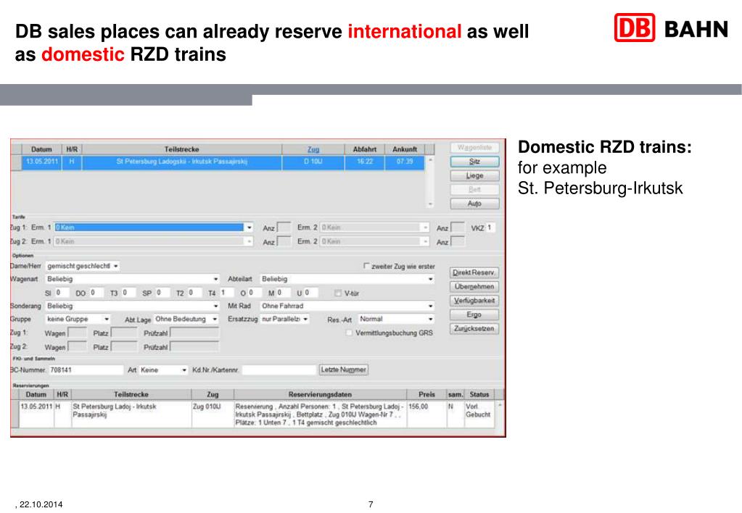The width and height of the screenshot is (742, 513).
Task: Click top table scrollbar up arrow
Action: click(x=430, y=160)
